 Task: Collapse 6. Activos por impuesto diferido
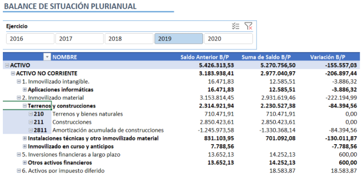click(x=19, y=171)
